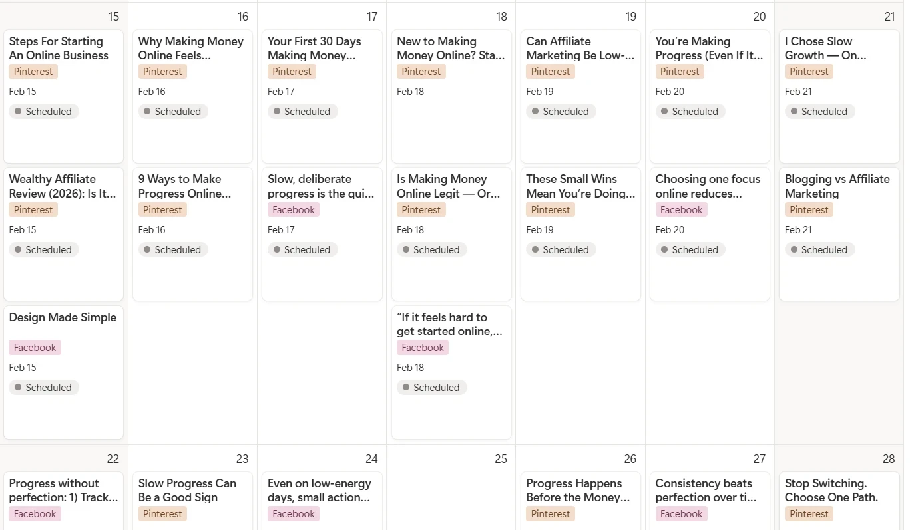
Task: Click the Facebook tag on Design Made Simple
Action: (x=35, y=348)
